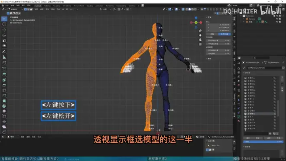This screenshot has height=161, width=286.
Task: Open the editing mode dropdown
Action: click(x=15, y=9)
